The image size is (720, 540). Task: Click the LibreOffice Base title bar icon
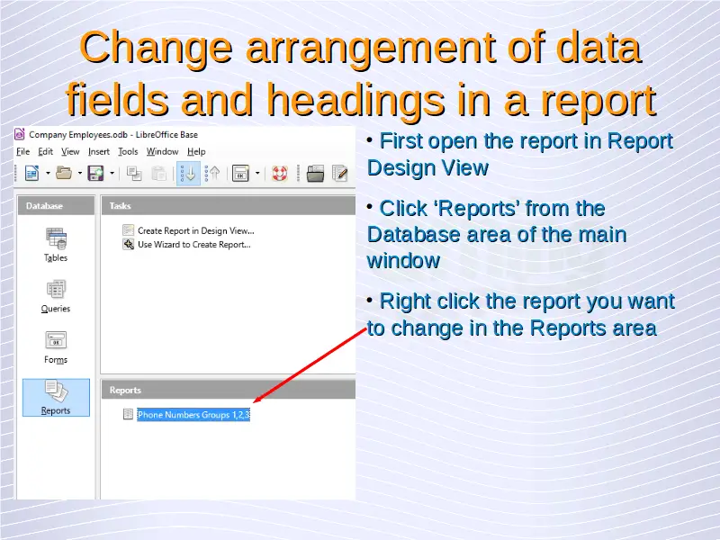click(19, 134)
